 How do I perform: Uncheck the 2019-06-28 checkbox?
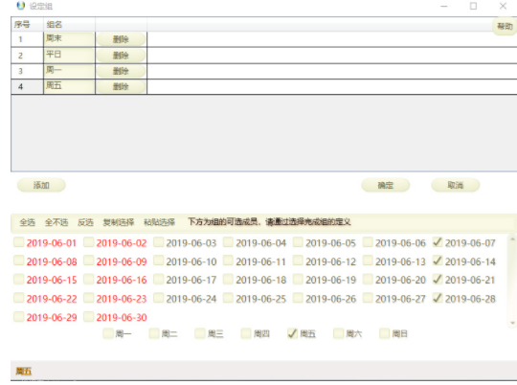(x=438, y=298)
